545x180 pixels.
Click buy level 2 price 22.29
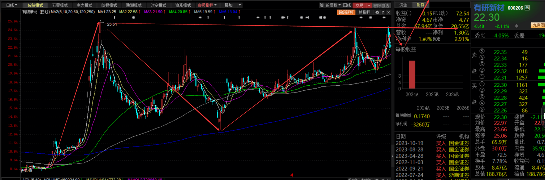[500, 91]
